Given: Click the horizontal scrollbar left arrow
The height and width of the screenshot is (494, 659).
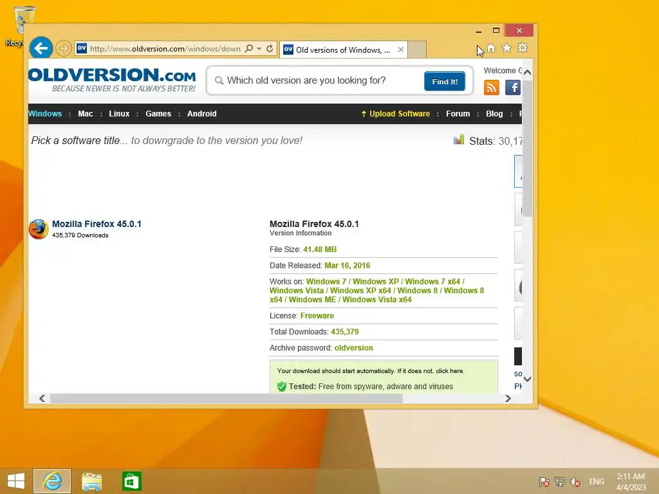Looking at the screenshot, I should tap(42, 399).
